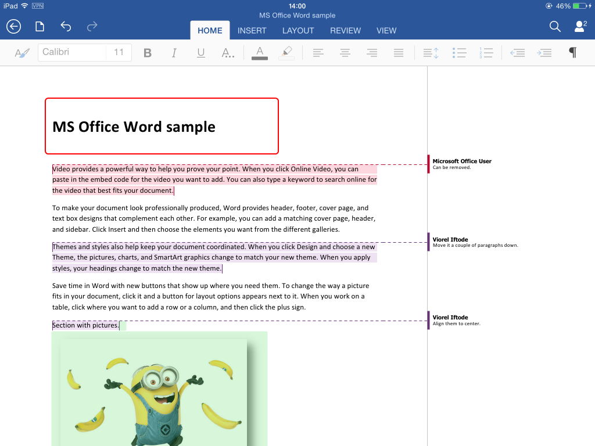Open the share users icon
Viewport: 595px width, 446px height.
pos(580,27)
